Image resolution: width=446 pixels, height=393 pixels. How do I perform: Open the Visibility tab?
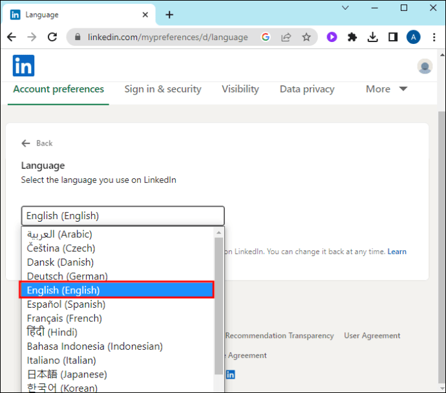[240, 89]
